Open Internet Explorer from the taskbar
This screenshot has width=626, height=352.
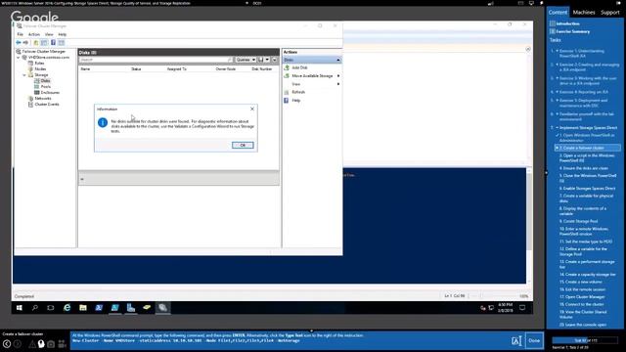click(x=67, y=308)
